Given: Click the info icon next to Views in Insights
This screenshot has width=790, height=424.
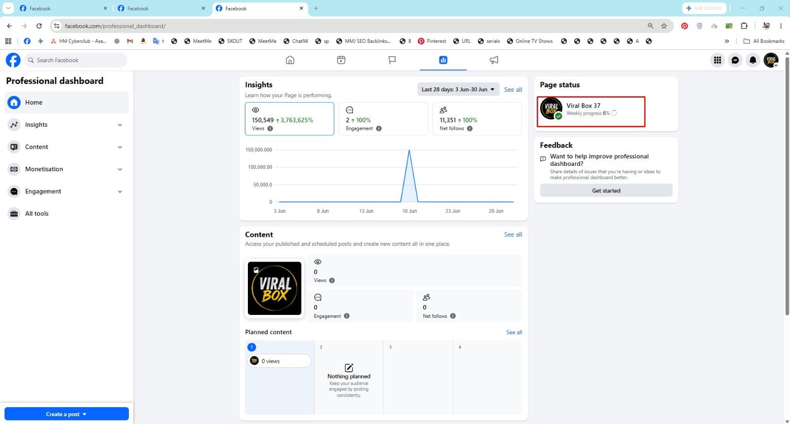Looking at the screenshot, I should [270, 128].
